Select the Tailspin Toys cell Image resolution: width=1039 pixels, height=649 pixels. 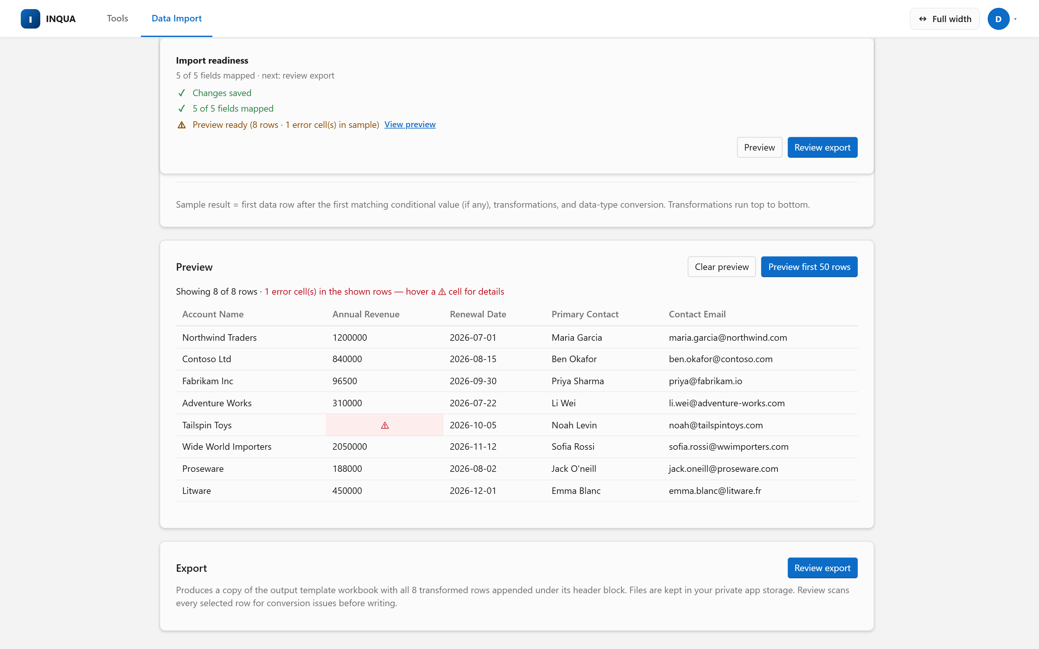tap(207, 425)
